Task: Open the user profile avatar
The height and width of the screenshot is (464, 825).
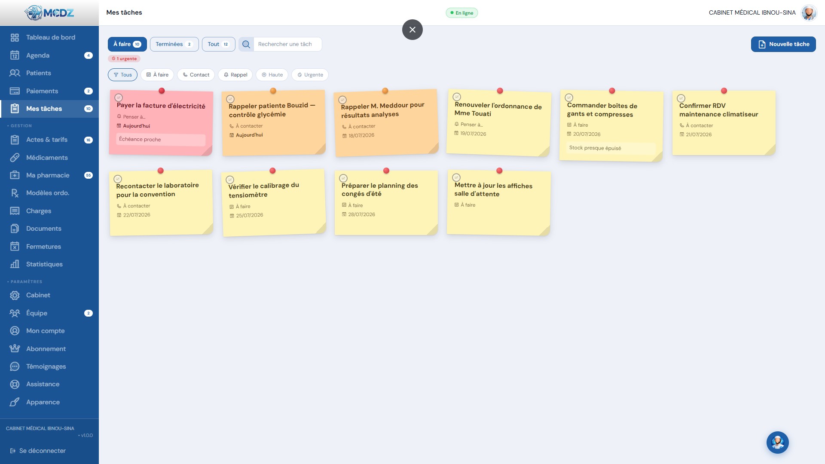Action: tap(809, 12)
